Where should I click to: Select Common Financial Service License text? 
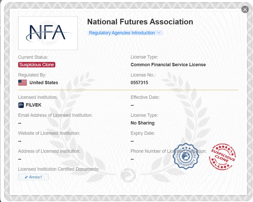tap(168, 65)
